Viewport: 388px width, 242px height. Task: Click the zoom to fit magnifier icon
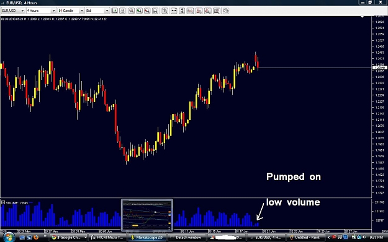point(155,11)
